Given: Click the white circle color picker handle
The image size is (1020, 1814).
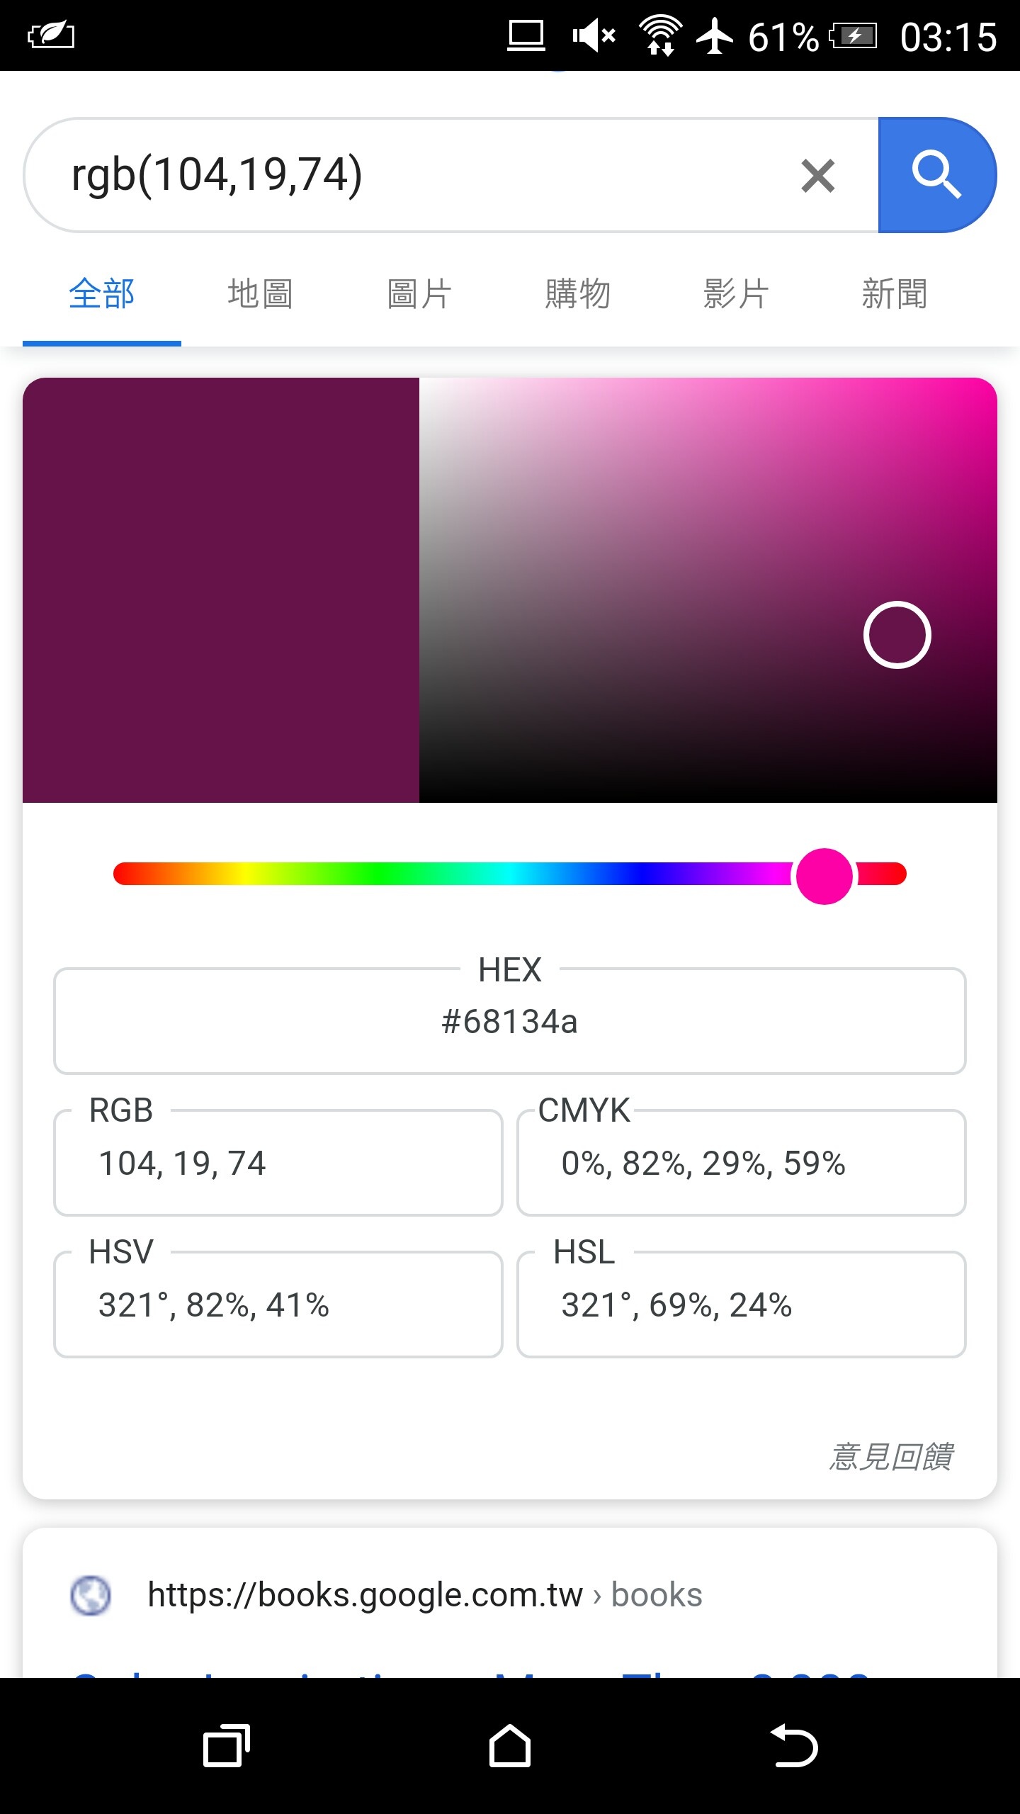Looking at the screenshot, I should [897, 635].
